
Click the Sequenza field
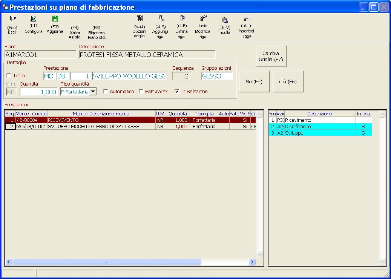tap(181, 76)
